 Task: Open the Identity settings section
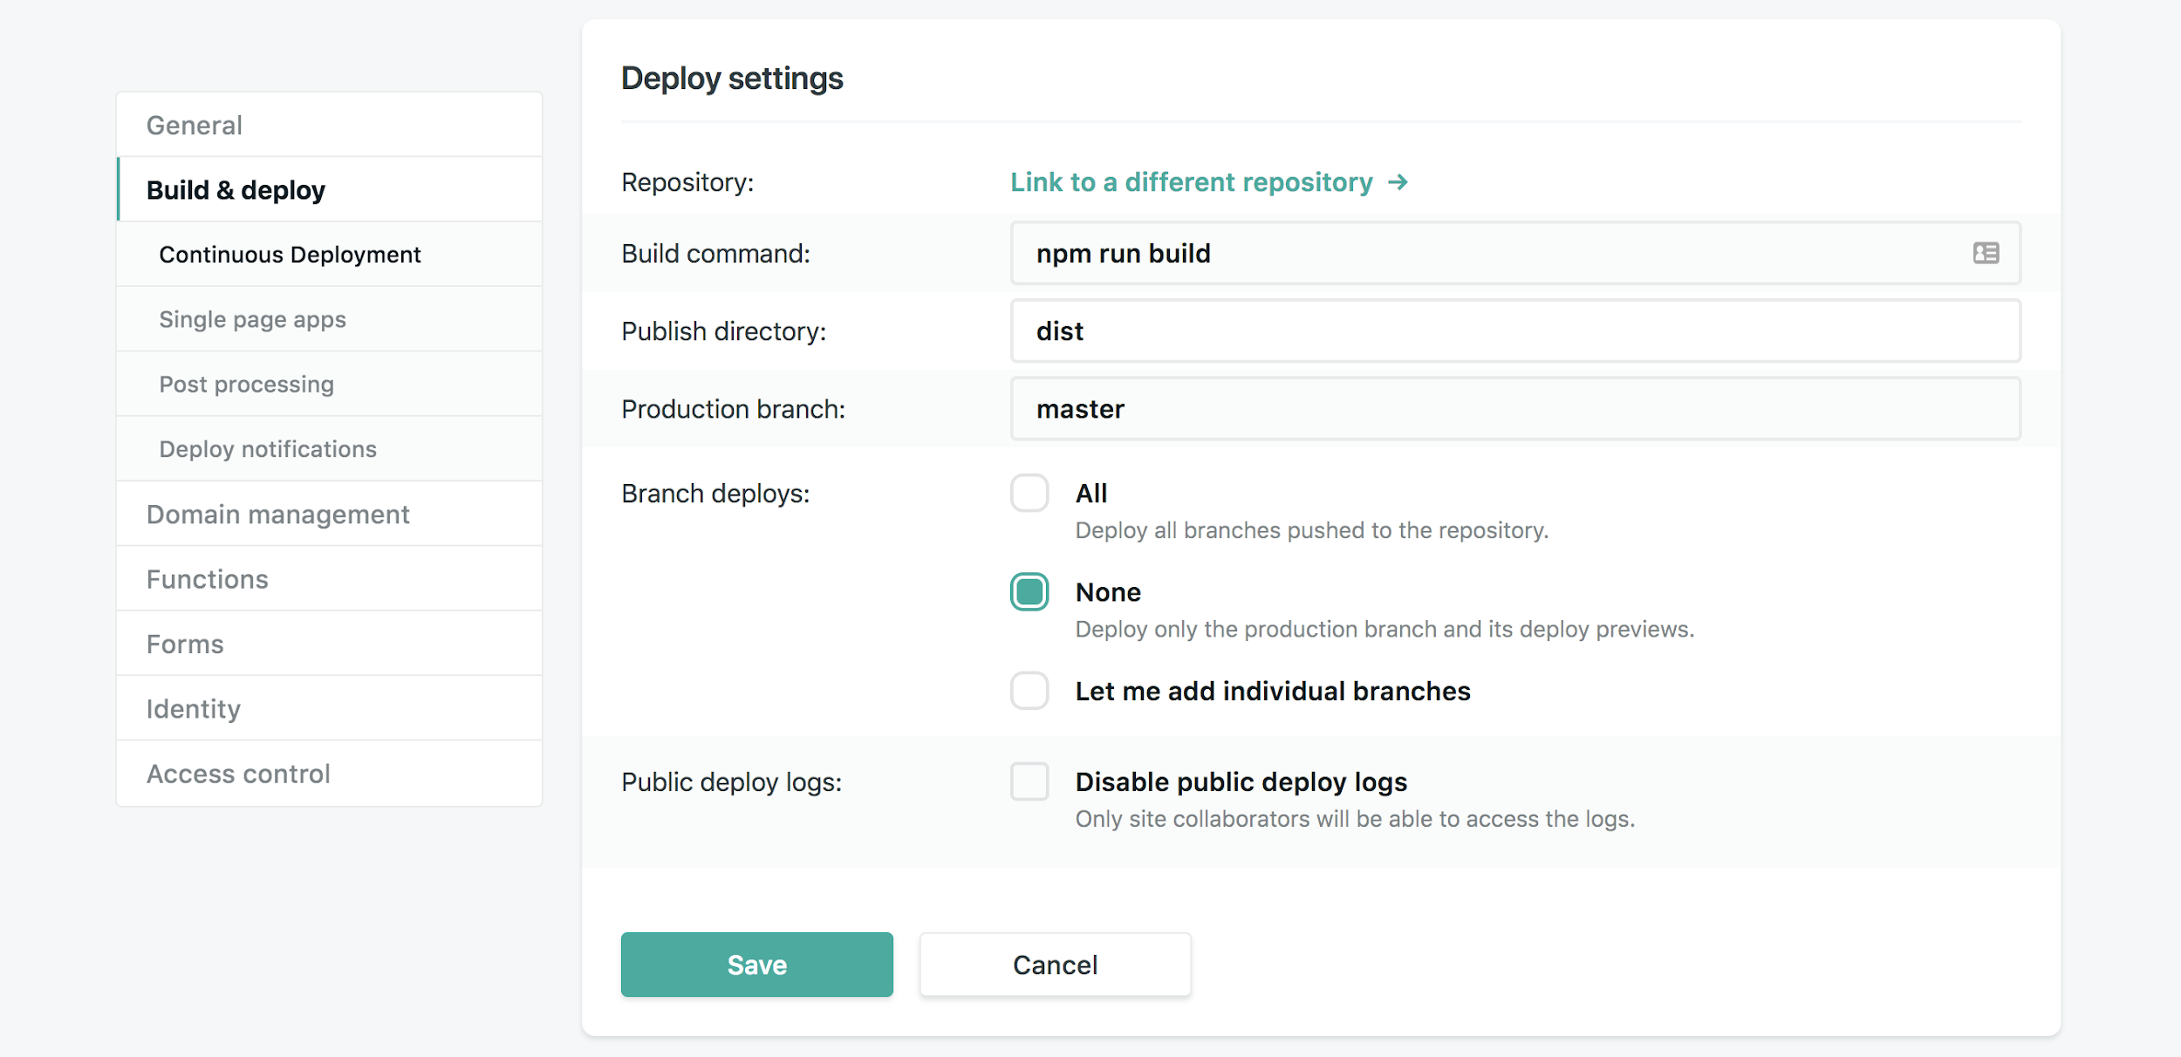194,709
